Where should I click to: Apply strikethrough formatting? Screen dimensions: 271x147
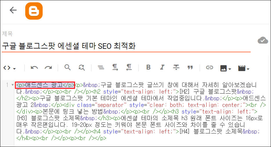(x=176, y=67)
